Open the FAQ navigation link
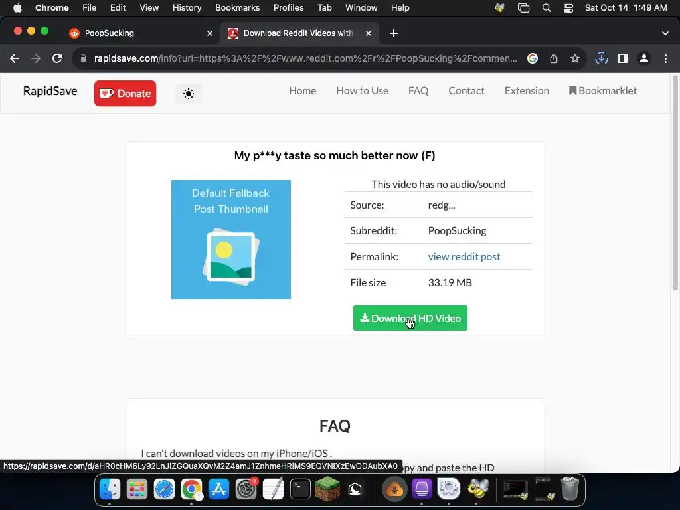 click(418, 90)
